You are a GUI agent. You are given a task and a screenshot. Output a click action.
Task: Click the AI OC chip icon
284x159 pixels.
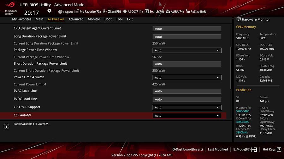click(125, 11)
